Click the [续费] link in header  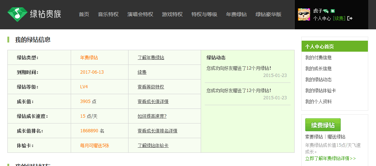pyautogui.click(x=339, y=18)
